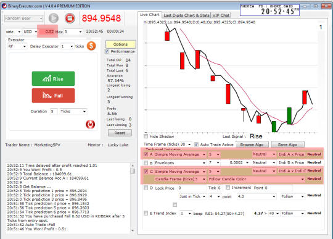The image size is (333, 239).
Task: Click the Save Algo button
Action: coord(287,145)
